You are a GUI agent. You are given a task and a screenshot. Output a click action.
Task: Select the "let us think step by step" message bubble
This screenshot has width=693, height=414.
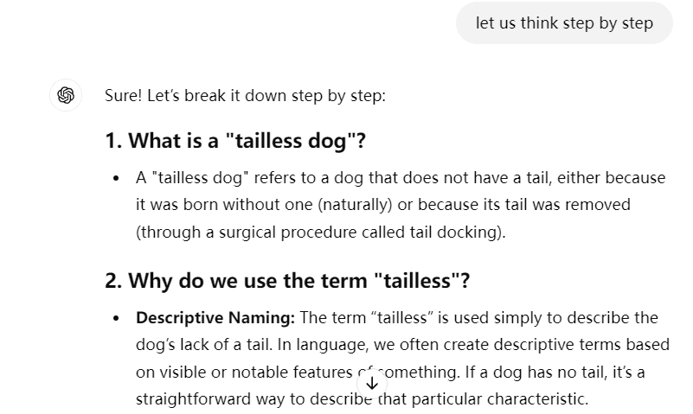click(x=564, y=23)
